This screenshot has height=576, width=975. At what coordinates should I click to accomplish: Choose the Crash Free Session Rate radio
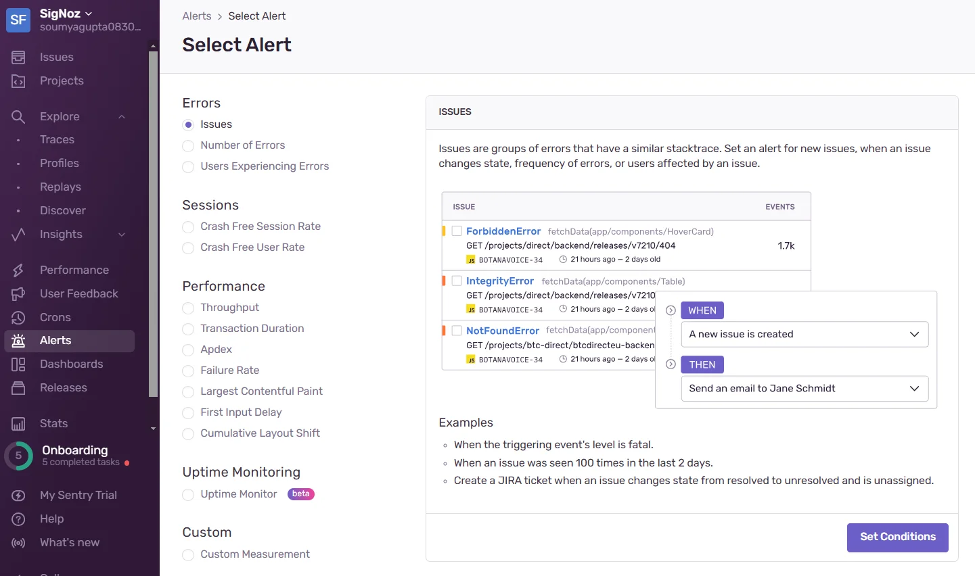pos(188,227)
